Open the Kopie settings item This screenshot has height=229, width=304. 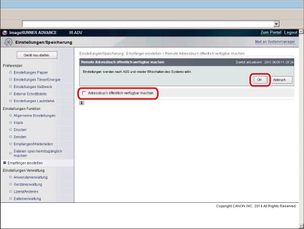click(x=18, y=123)
